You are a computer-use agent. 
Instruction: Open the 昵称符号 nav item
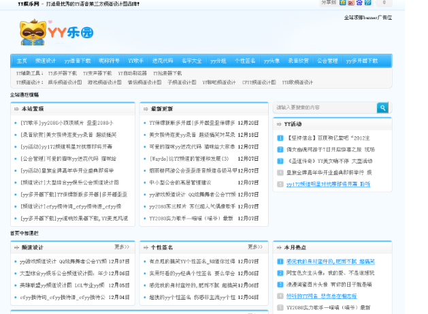click(x=109, y=61)
